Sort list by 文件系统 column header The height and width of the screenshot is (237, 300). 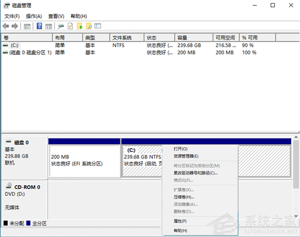(122, 38)
